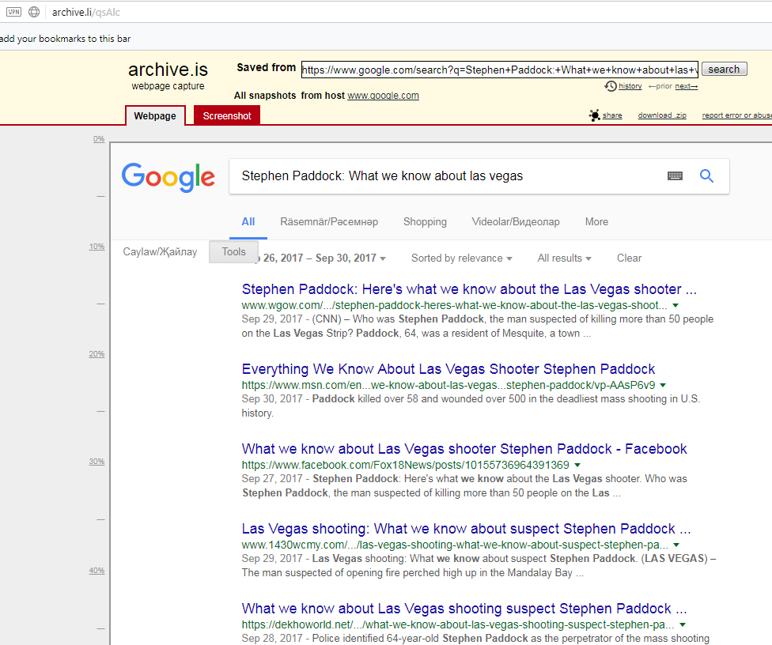The height and width of the screenshot is (645, 772).
Task: Open 'Everything We Know About Las Vegas Shooter' result
Action: coord(448,369)
